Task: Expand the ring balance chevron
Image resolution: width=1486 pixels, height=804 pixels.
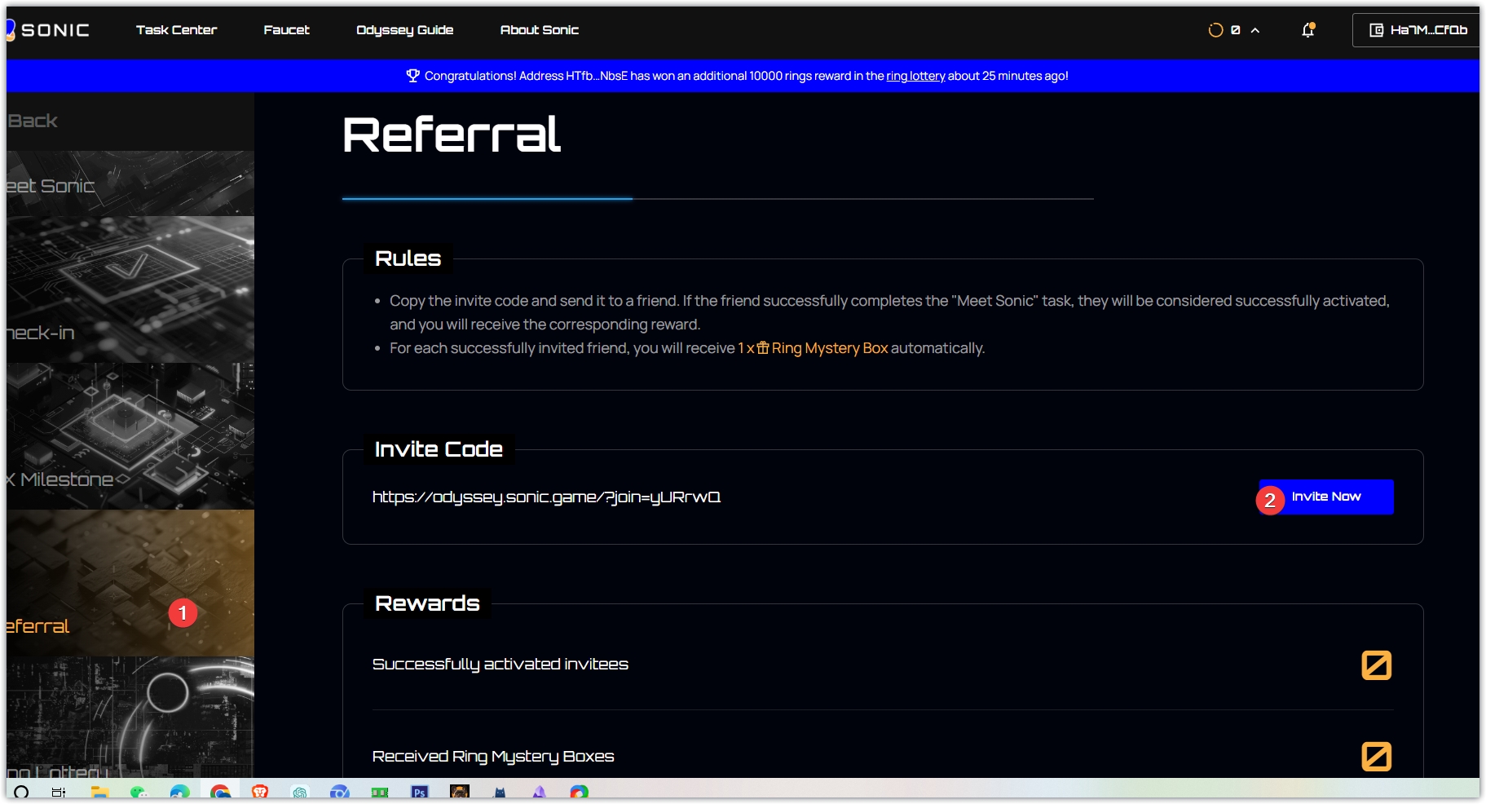Action: pos(1255,30)
